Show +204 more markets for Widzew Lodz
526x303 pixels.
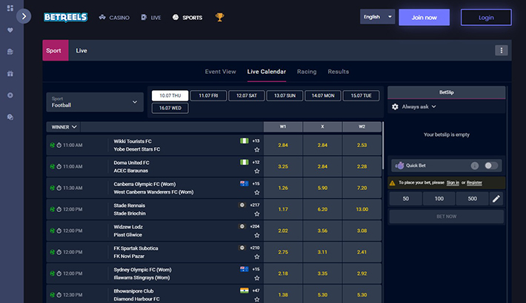pyautogui.click(x=255, y=227)
